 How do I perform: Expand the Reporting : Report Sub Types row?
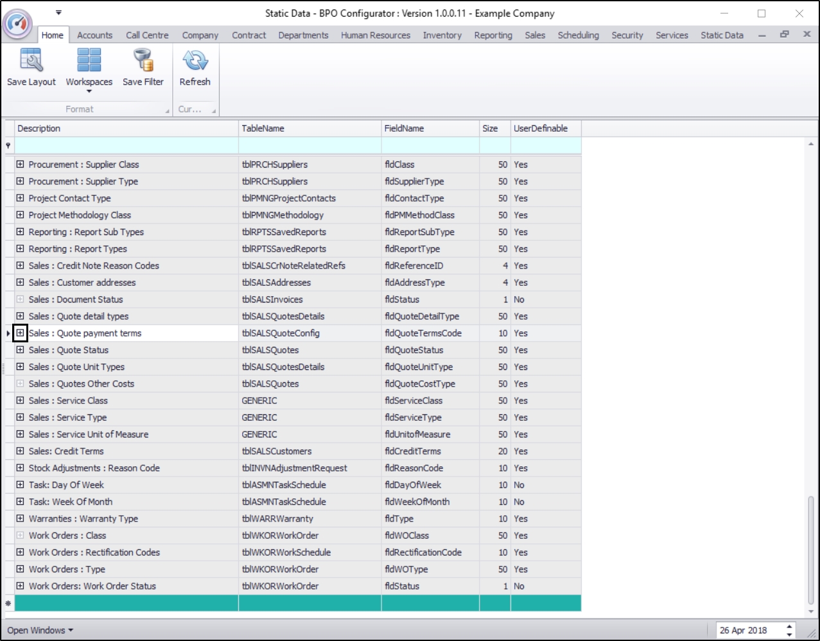20,232
